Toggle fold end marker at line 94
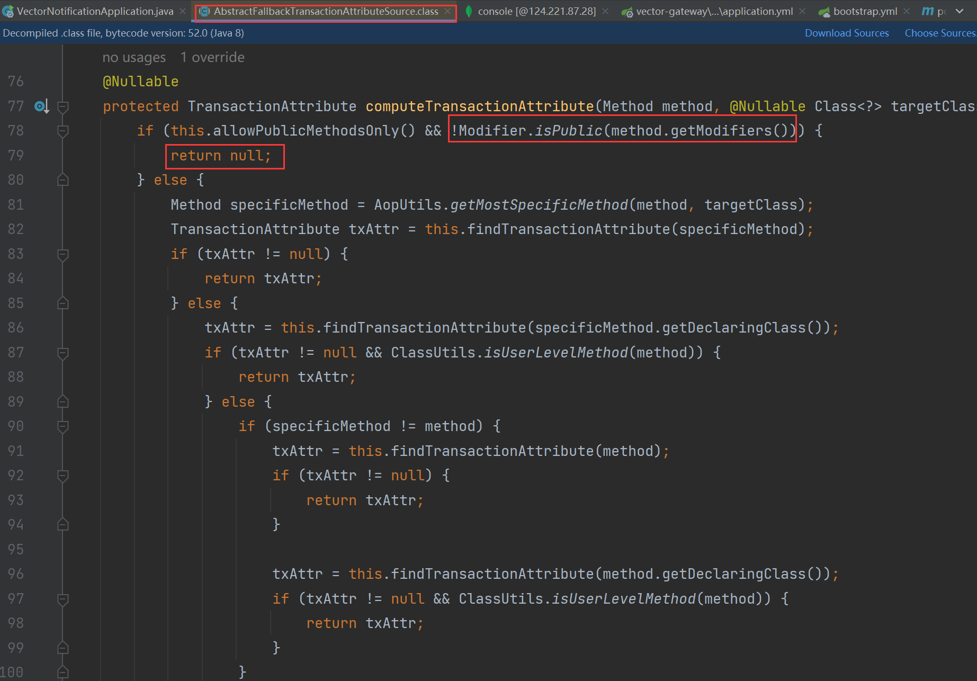This screenshot has height=681, width=977. pyautogui.click(x=62, y=525)
